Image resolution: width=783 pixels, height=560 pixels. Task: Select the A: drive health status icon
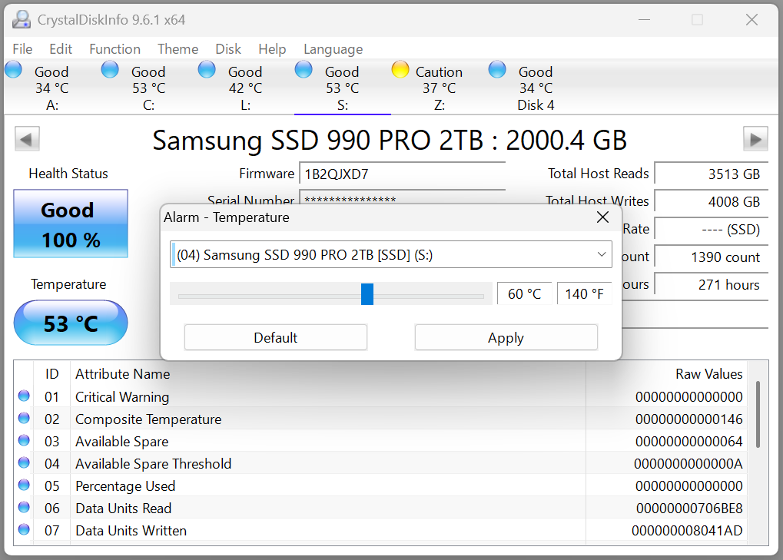tap(13, 69)
